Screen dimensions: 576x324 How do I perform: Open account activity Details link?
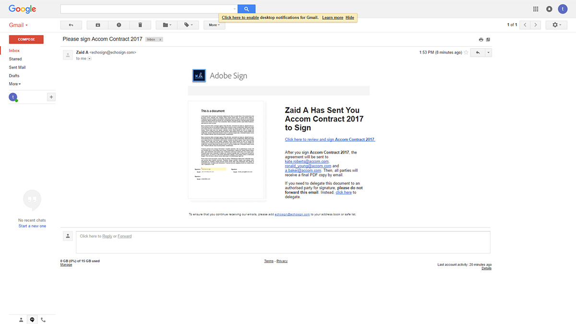[487, 268]
